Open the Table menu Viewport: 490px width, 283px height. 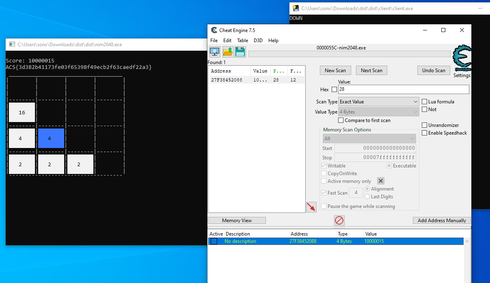[x=243, y=41]
